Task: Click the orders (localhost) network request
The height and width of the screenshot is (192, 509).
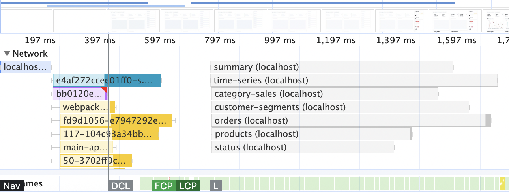Action: coord(348,120)
